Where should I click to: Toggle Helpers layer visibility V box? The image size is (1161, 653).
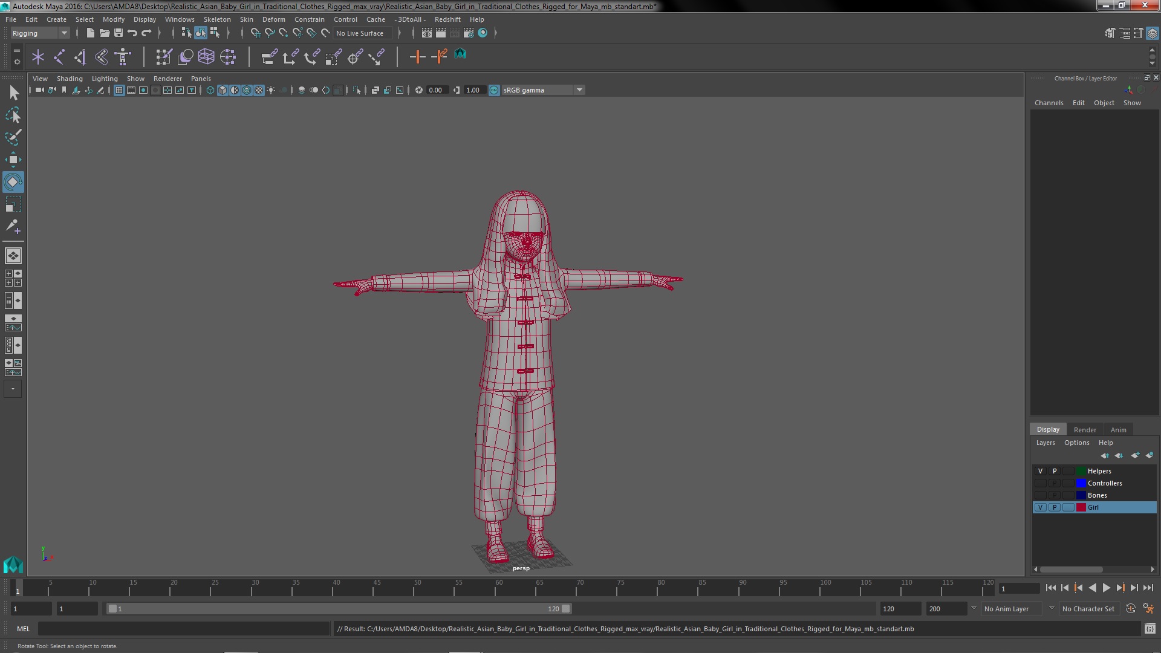point(1040,471)
